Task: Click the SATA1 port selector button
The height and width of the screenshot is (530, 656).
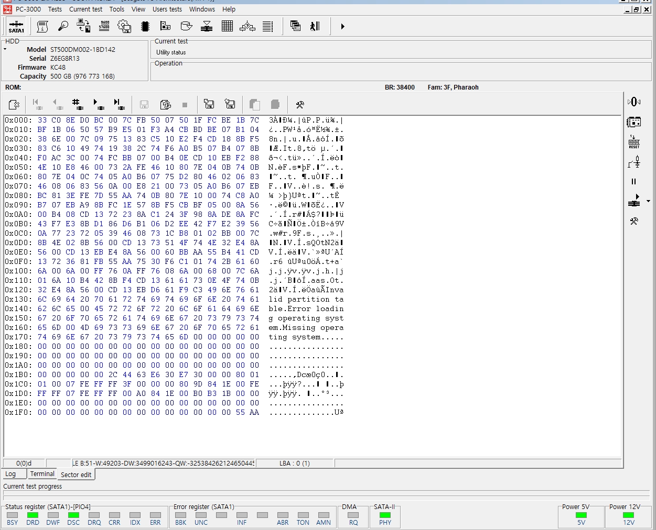Action: click(16, 26)
